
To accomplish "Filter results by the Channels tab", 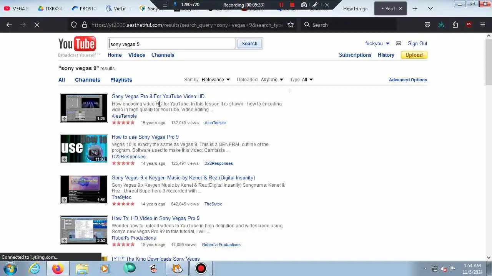I will pos(88,80).
